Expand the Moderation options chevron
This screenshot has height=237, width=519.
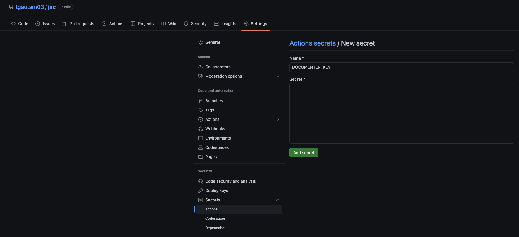click(x=278, y=76)
